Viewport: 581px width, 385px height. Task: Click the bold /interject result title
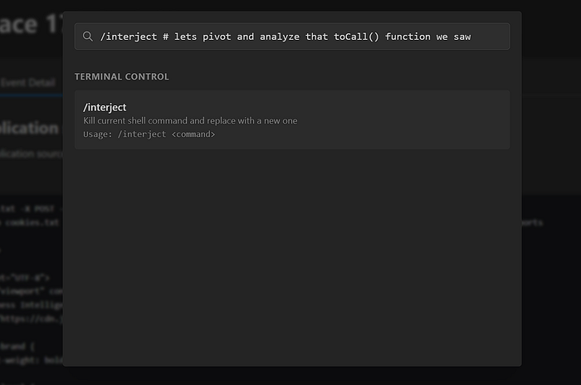[x=105, y=107]
